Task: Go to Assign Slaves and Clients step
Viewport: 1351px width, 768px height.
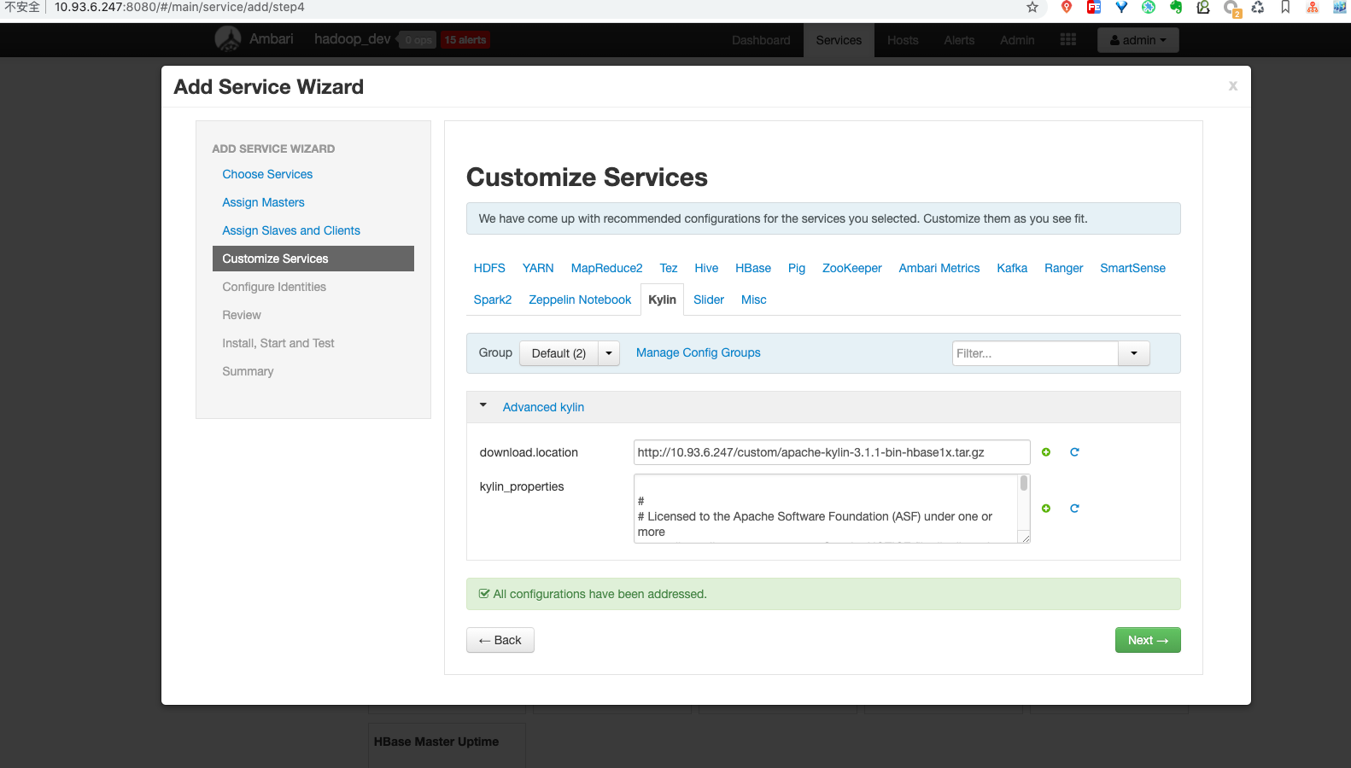Action: click(291, 230)
